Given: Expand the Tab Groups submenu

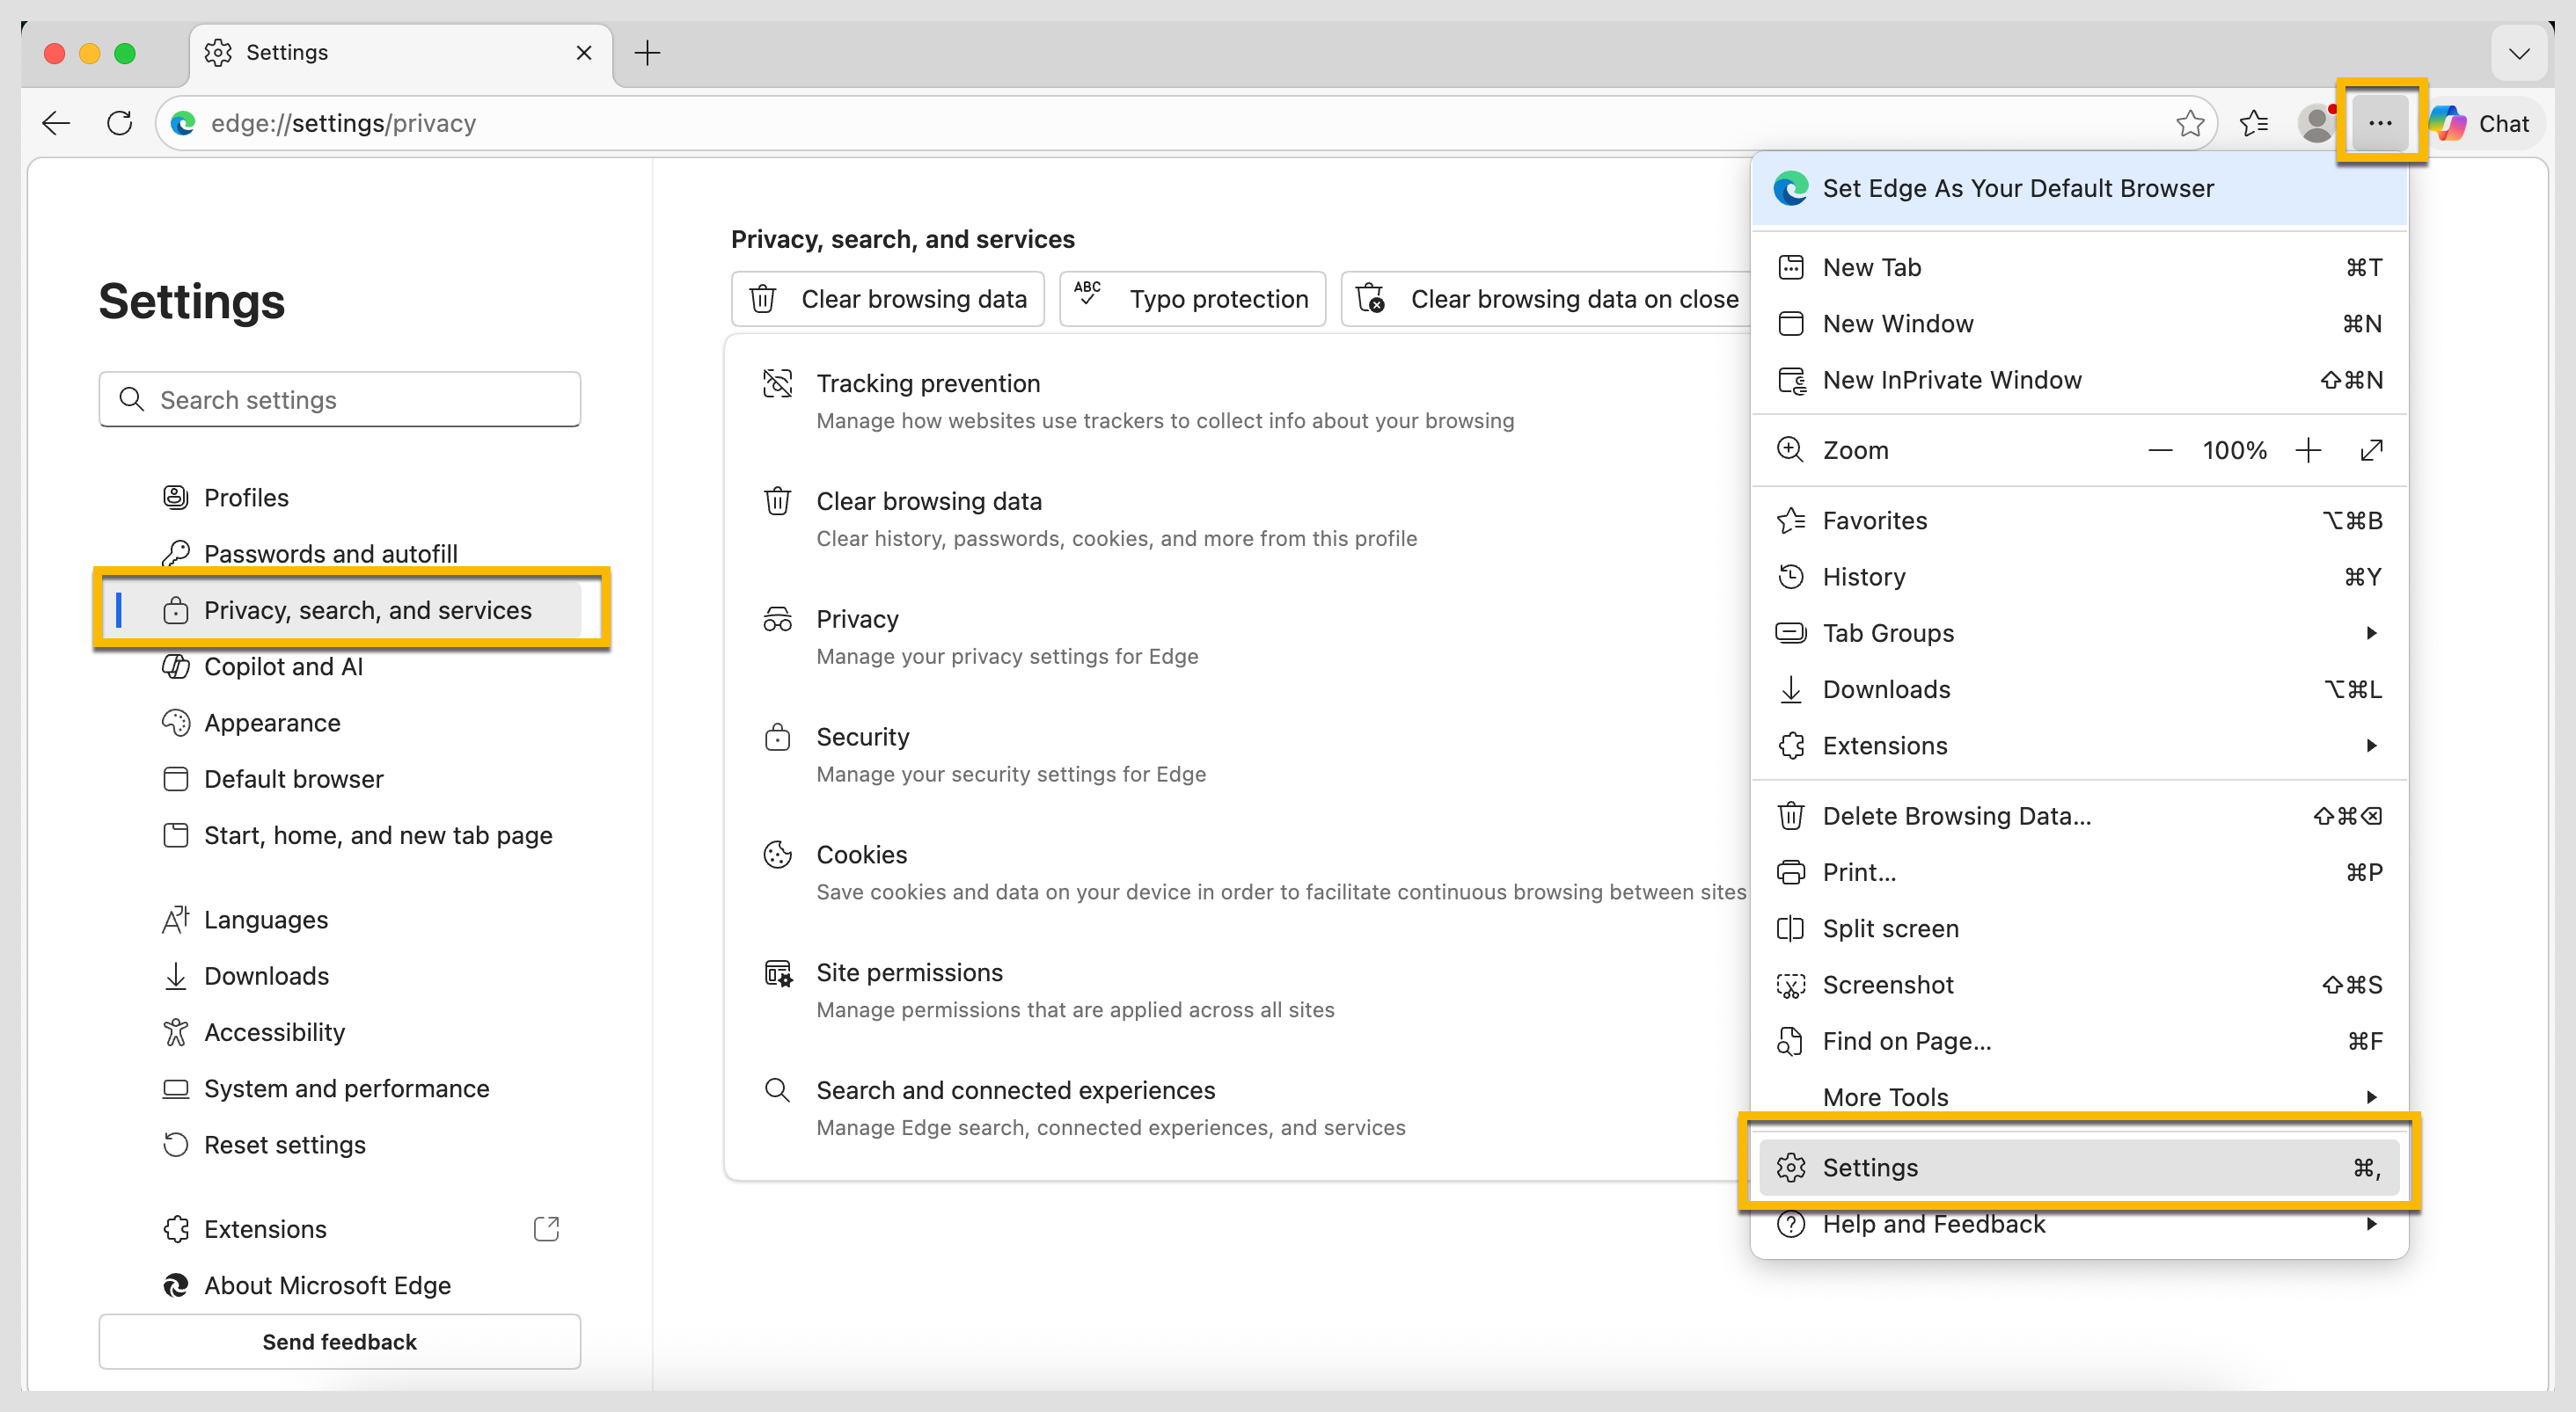Looking at the screenshot, I should tap(2079, 634).
